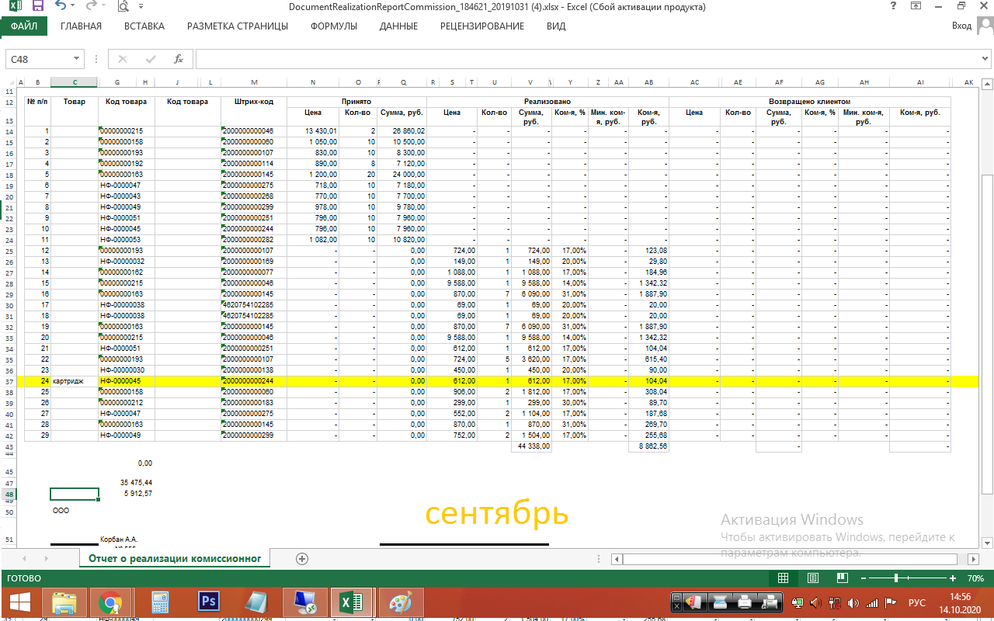This screenshot has height=621, width=994.
Task: Open the undo history dropdown arrow
Action: point(74,7)
